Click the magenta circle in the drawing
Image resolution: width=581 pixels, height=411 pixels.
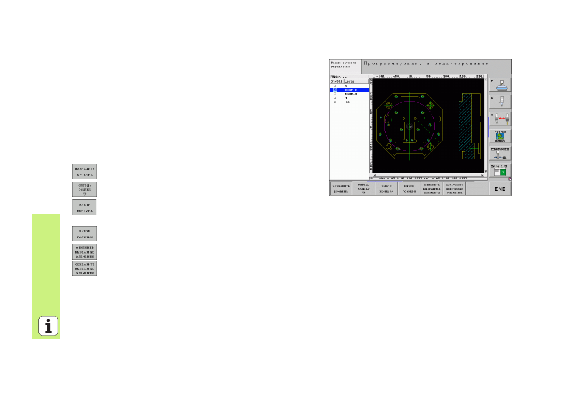click(x=409, y=126)
